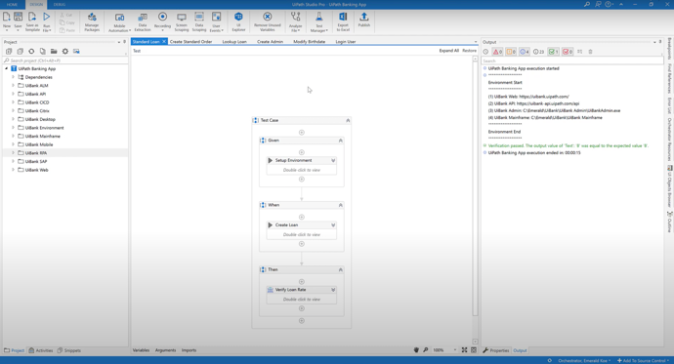Switch to the HOME ribbon tab

point(12,4)
